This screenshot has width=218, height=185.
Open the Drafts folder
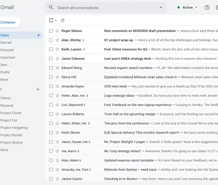(5, 72)
